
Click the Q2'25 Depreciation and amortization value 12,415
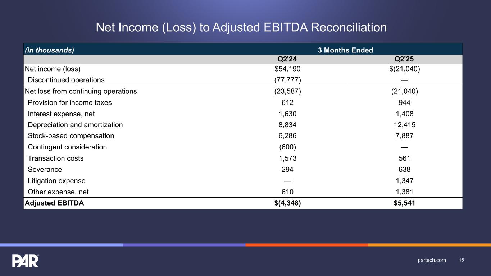pos(404,125)
